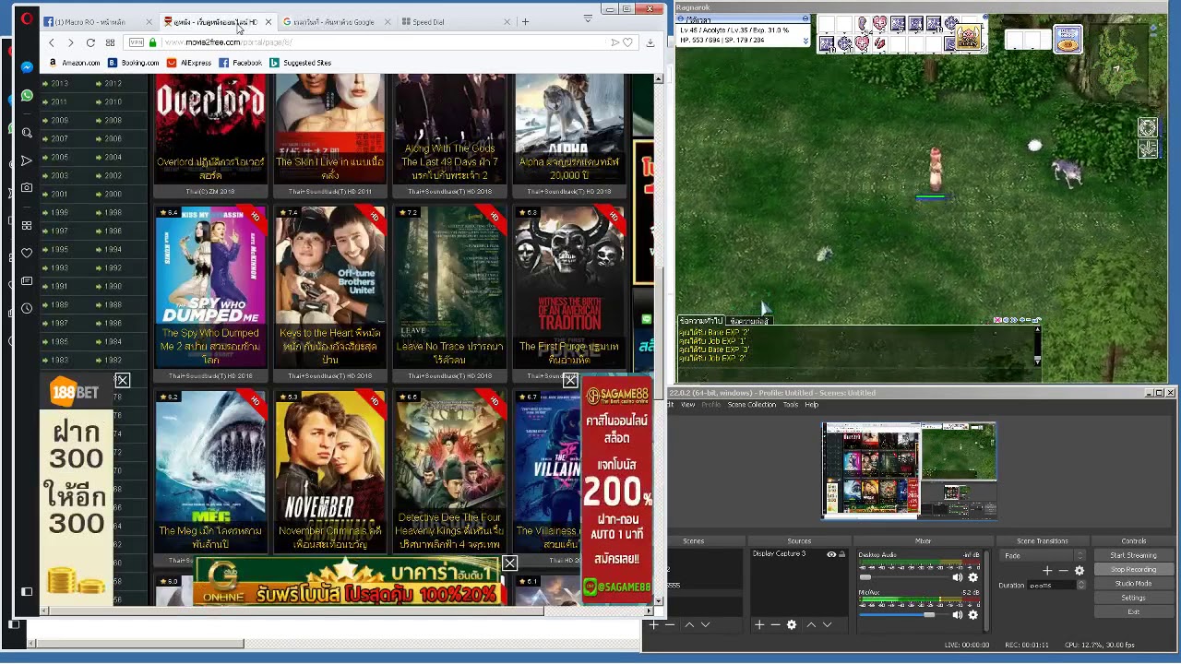
Task: Open The Spy Who Dumped Me poster
Action: click(x=210, y=286)
